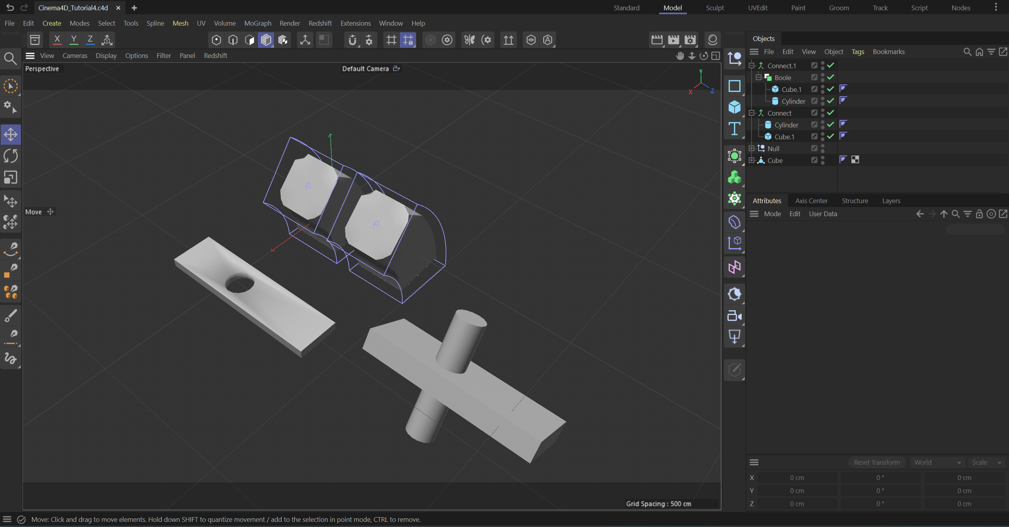Switch to the UVEdit layout
1009x527 pixels.
pyautogui.click(x=757, y=7)
